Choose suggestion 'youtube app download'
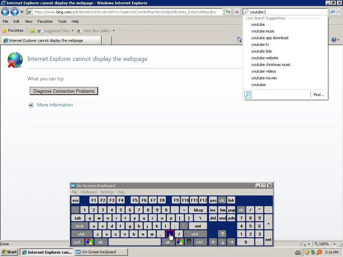Screen dimensions: 343x257 270,38
